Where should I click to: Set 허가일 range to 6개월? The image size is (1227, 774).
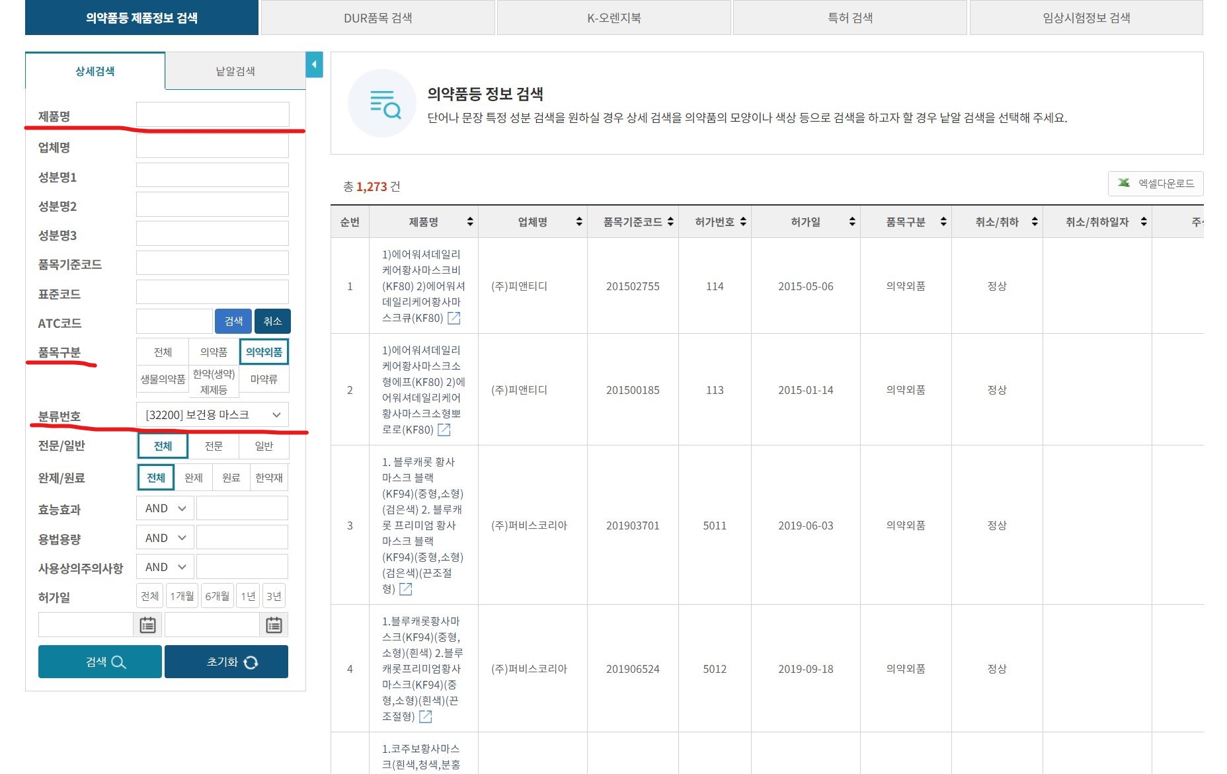pos(217,596)
